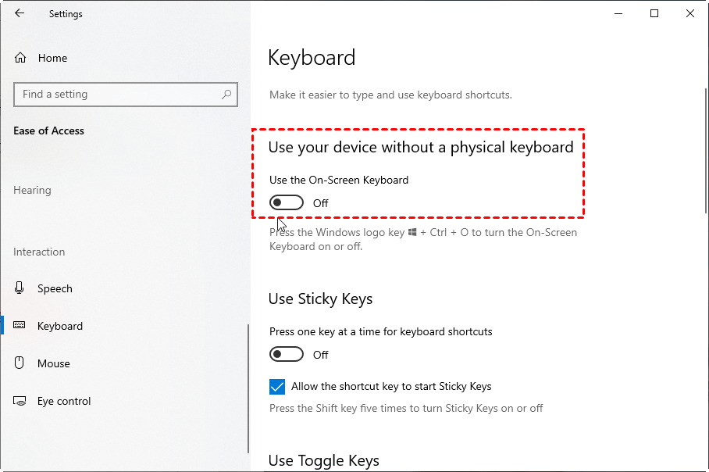The width and height of the screenshot is (709, 472).
Task: Minimize the Settings window
Action: point(618,13)
